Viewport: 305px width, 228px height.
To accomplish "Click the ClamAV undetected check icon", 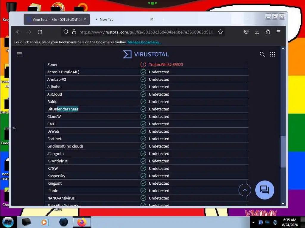I will point(143,116).
